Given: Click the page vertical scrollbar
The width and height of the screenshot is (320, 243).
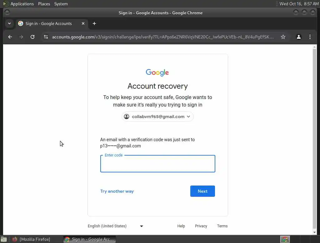Looking at the screenshot, I should tap(314, 139).
